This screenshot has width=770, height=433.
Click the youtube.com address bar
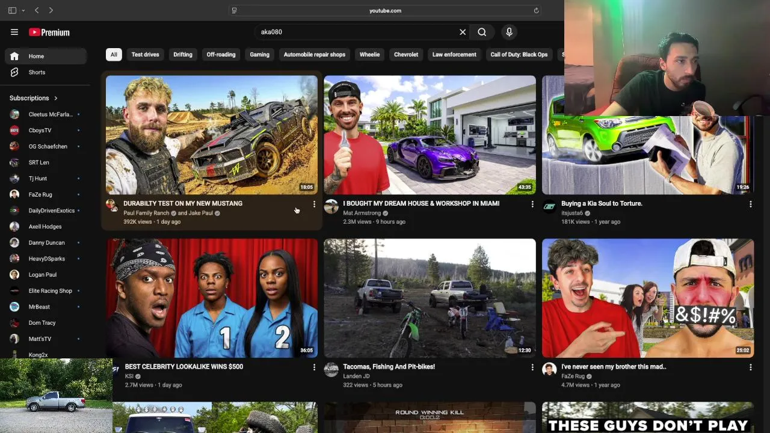tap(385, 10)
